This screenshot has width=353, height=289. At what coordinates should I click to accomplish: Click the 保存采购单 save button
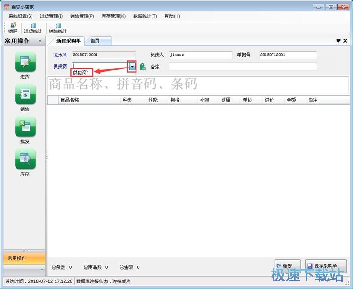[x=326, y=266]
